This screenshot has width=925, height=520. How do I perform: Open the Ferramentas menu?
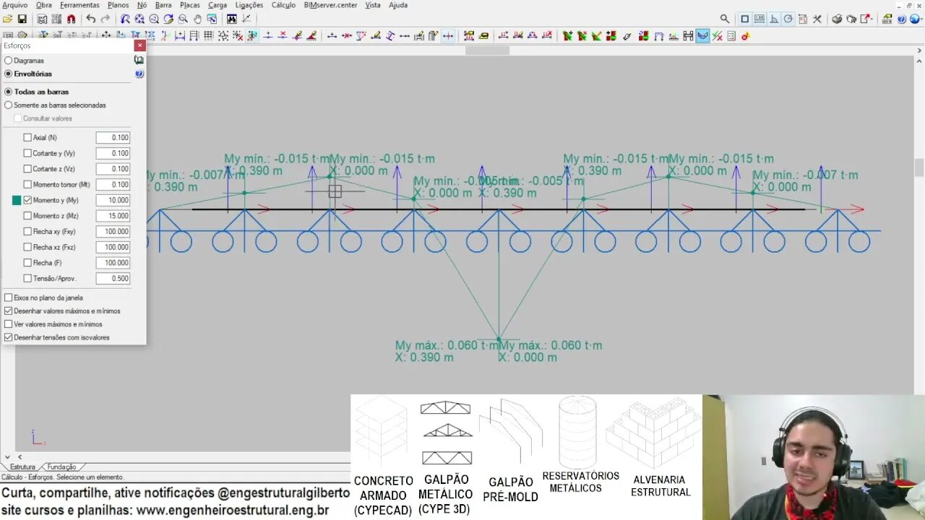click(x=79, y=5)
